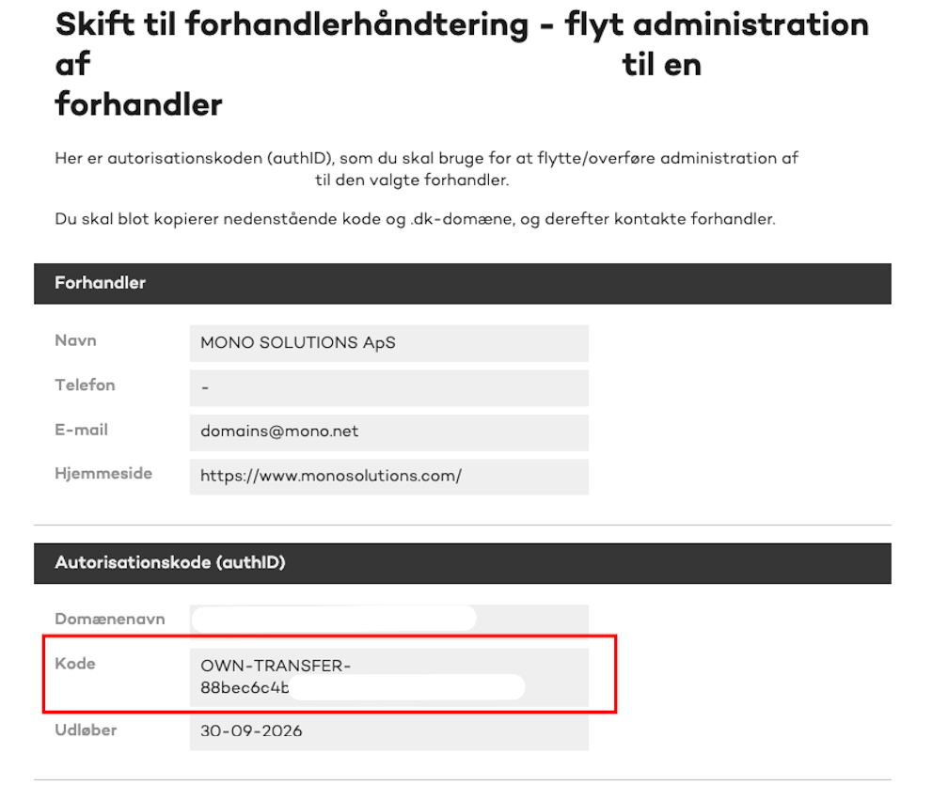948x801 pixels.
Task: Click the Domænenavn label
Action: point(110,619)
